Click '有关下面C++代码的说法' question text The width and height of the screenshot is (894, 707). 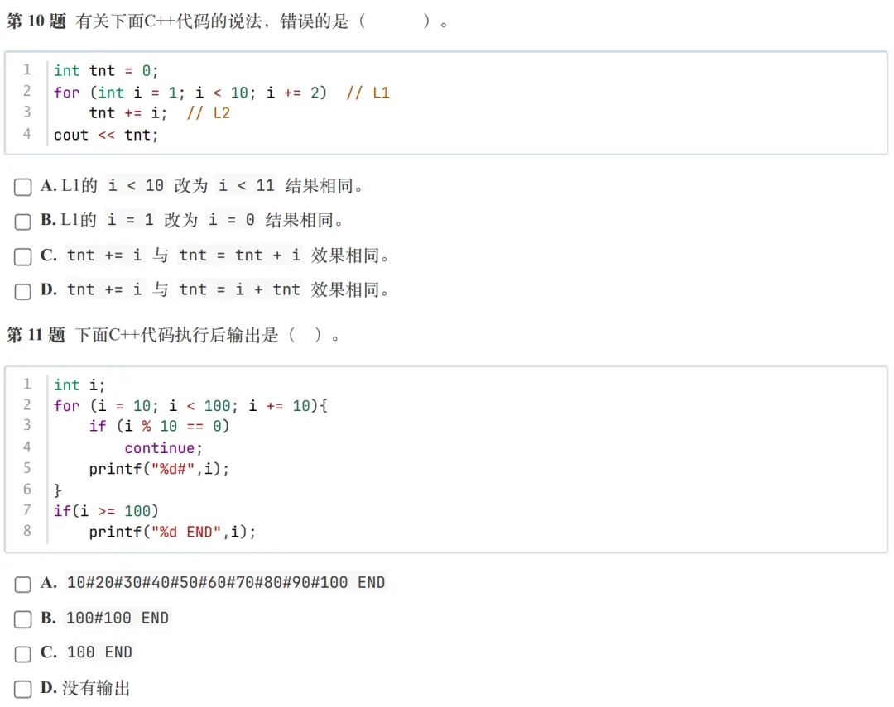click(169, 21)
